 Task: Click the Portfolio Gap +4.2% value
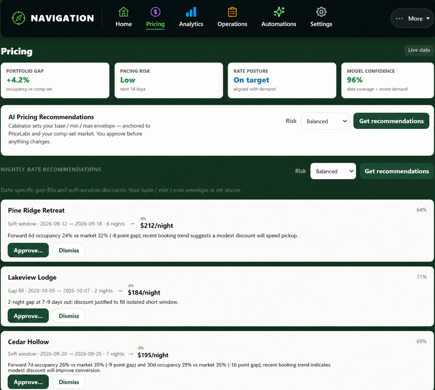point(18,80)
